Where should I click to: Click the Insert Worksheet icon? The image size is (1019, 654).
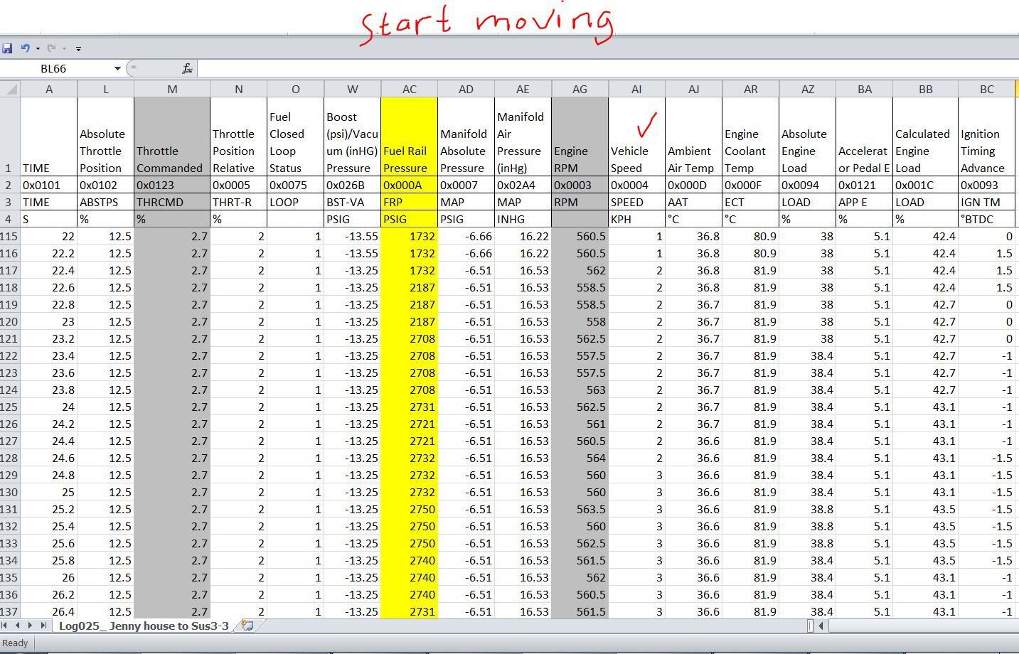247,626
